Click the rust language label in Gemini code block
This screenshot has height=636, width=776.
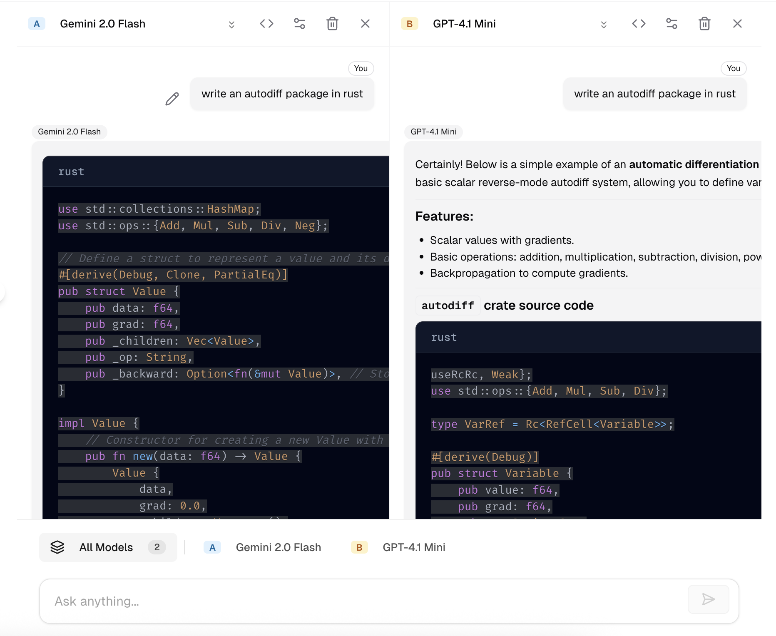click(x=71, y=171)
